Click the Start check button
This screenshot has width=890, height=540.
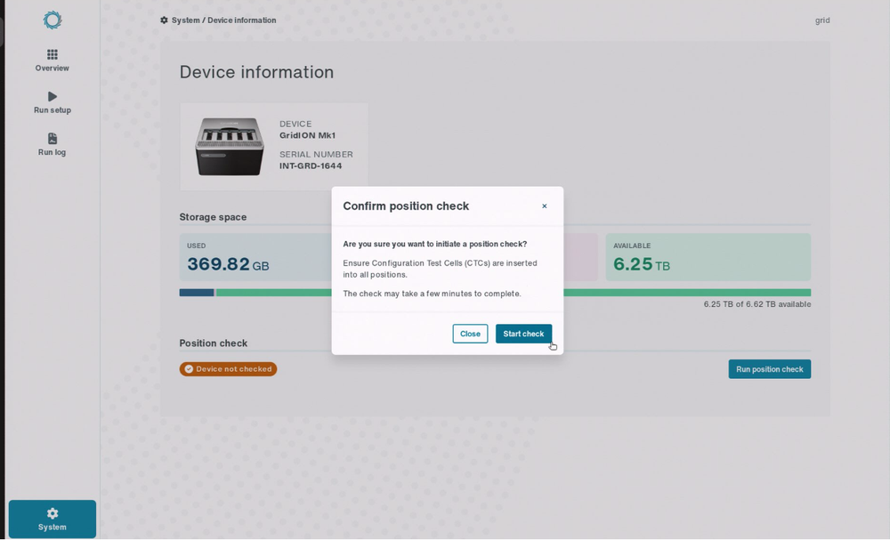point(523,334)
